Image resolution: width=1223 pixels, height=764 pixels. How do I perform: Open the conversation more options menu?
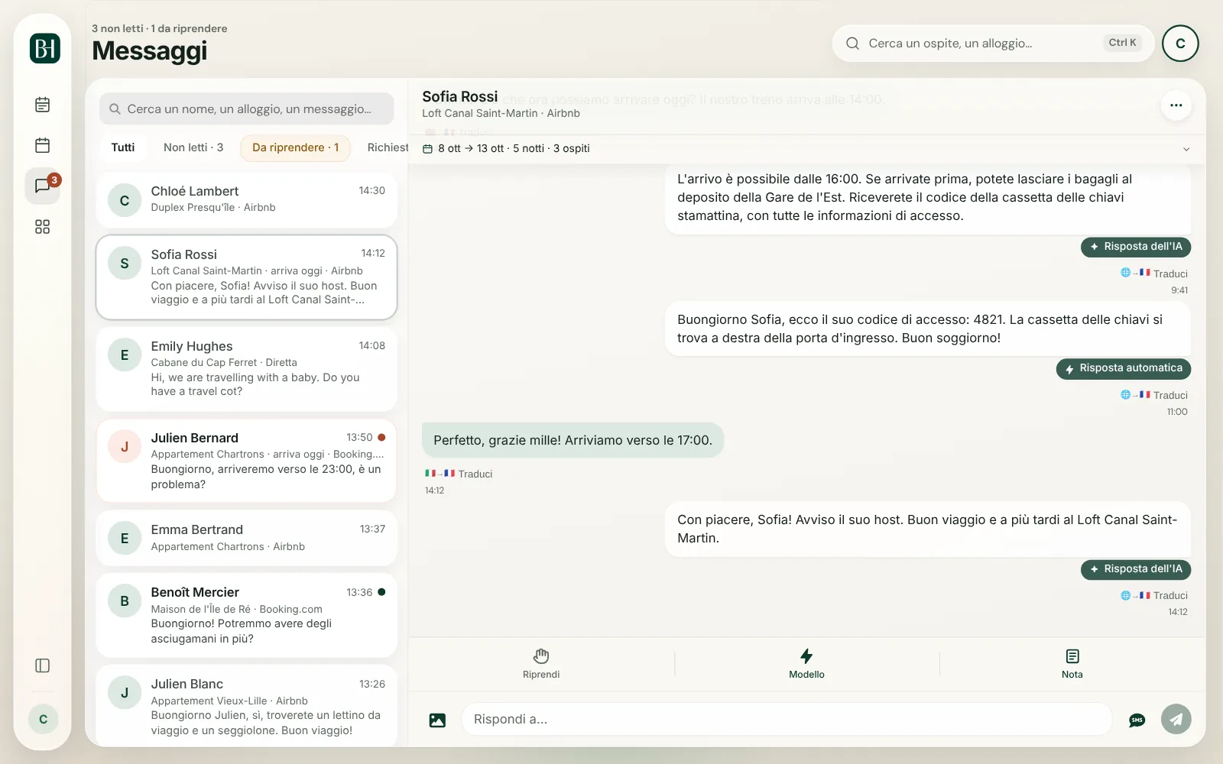click(x=1176, y=105)
